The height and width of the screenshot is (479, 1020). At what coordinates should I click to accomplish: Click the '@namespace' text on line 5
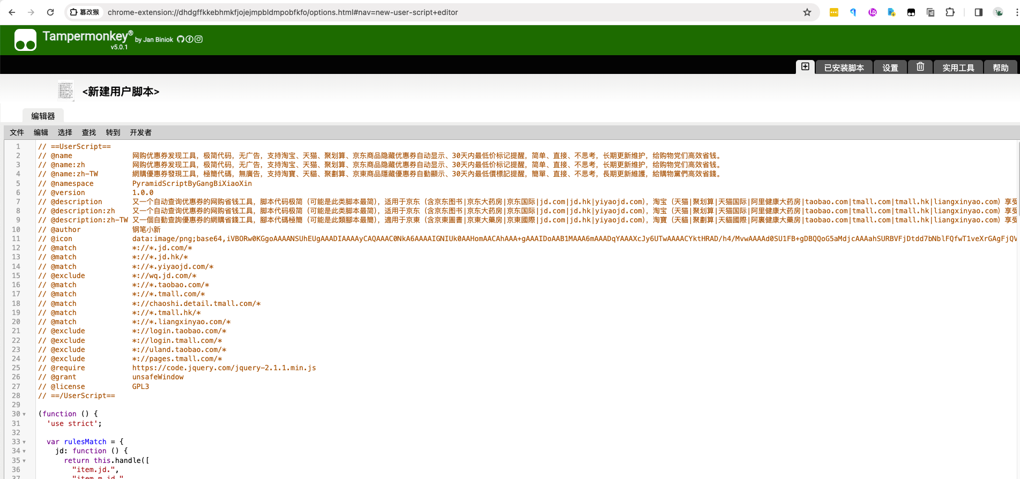[x=72, y=183]
